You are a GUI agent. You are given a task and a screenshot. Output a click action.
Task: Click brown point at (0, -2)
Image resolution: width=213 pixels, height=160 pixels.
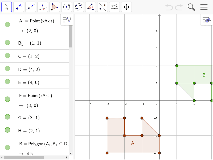(159, 135)
